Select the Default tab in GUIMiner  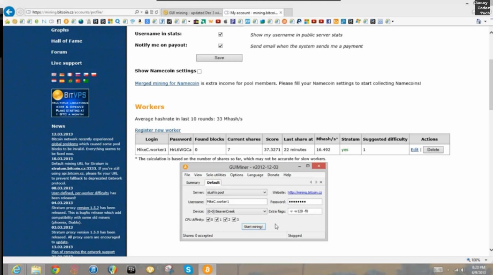213,183
